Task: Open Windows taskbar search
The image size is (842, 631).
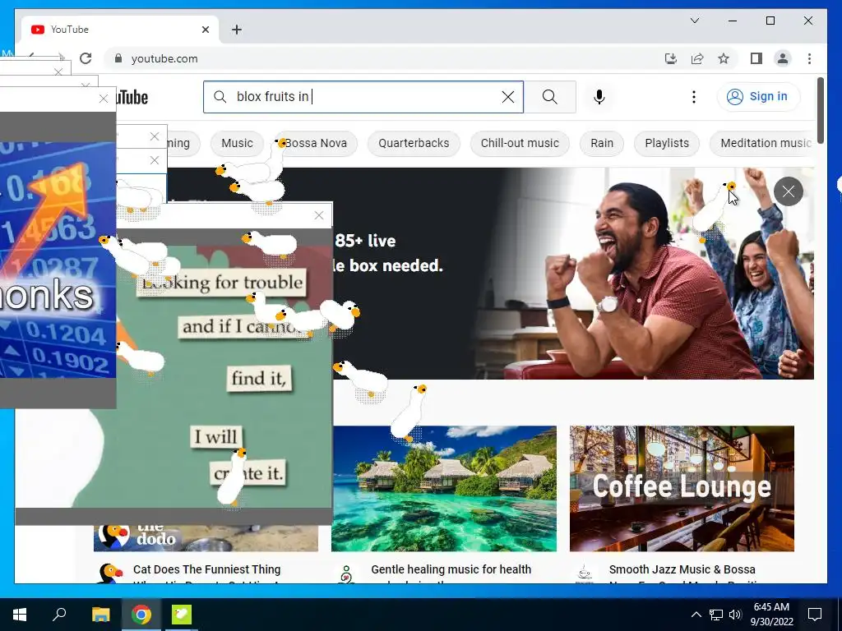Action: pyautogui.click(x=59, y=615)
